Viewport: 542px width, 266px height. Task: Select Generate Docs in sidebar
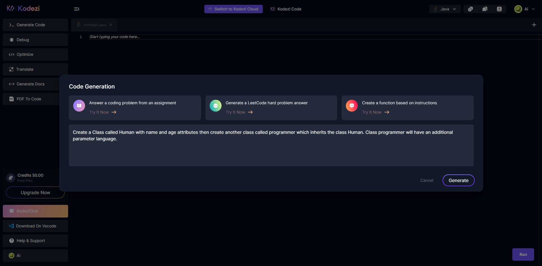point(31,84)
